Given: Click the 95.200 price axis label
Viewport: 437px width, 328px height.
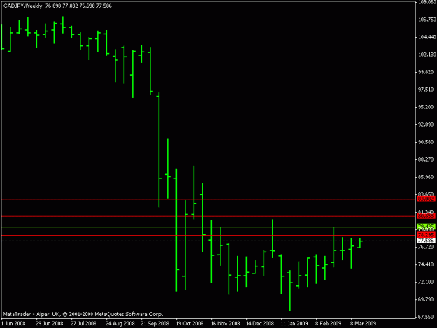Looking at the screenshot, I should click(426, 107).
